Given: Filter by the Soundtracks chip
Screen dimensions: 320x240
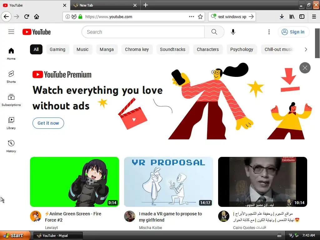Looking at the screenshot, I should tap(172, 49).
